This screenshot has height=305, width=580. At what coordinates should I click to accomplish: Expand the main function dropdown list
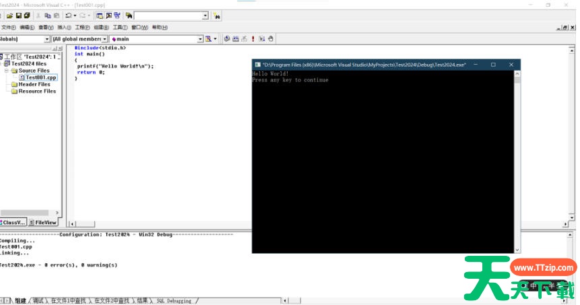point(200,39)
